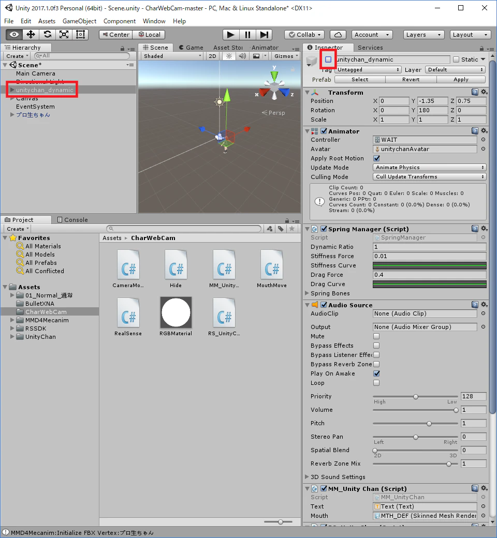Image resolution: width=497 pixels, height=538 pixels.
Task: Open Audio Source help icon
Action: click(x=475, y=305)
